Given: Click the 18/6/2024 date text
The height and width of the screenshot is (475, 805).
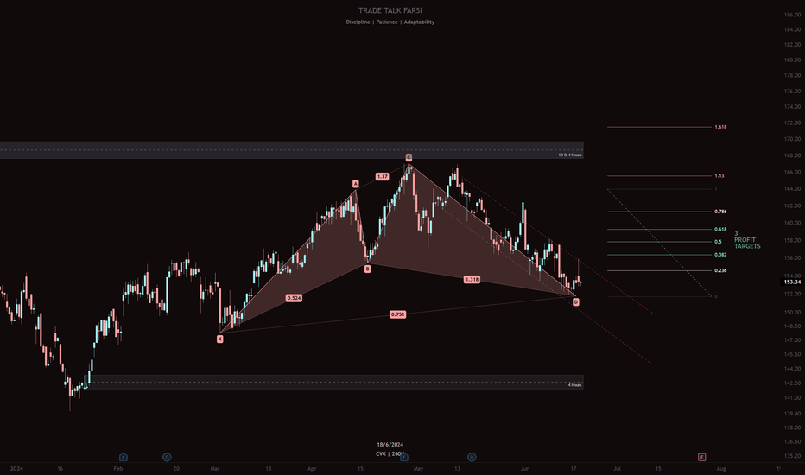Looking at the screenshot, I should [390, 444].
